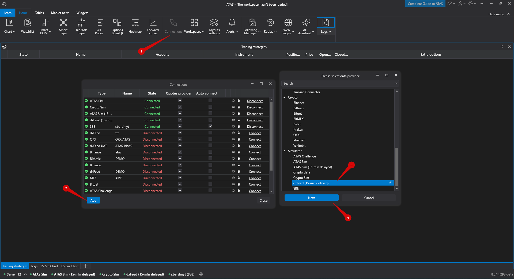Open the provider Search dropdown arrow
This screenshot has height=279, width=514.
coord(396,83)
